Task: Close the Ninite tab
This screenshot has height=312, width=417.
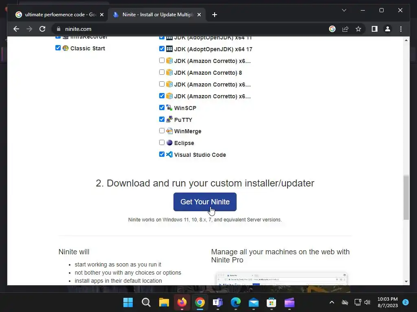Action: click(x=199, y=15)
